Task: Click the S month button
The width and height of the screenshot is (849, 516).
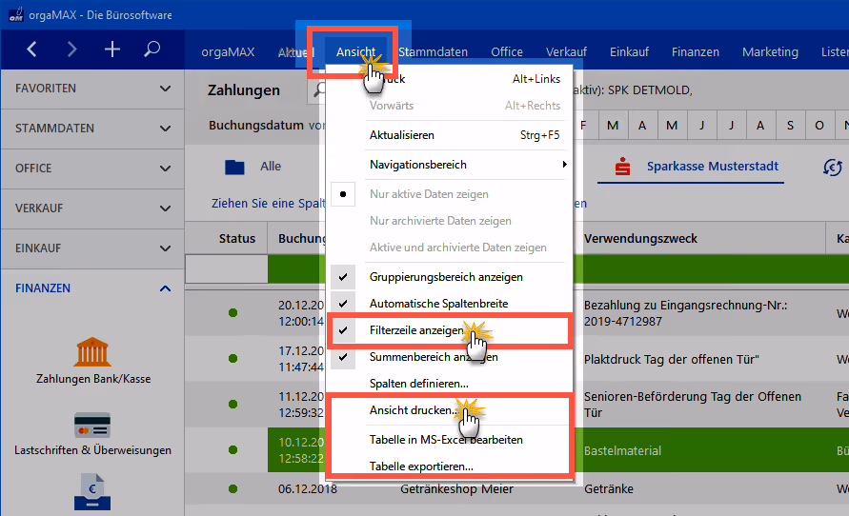Action: [x=790, y=126]
